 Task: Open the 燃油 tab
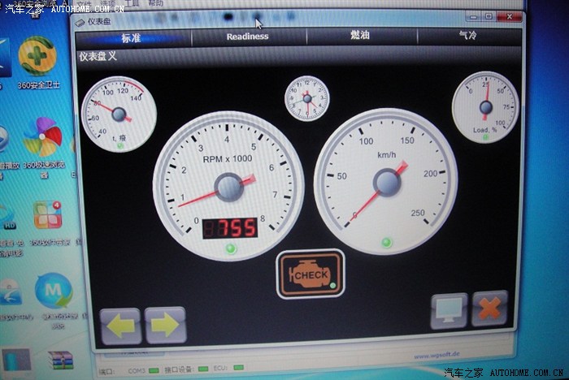(360, 37)
